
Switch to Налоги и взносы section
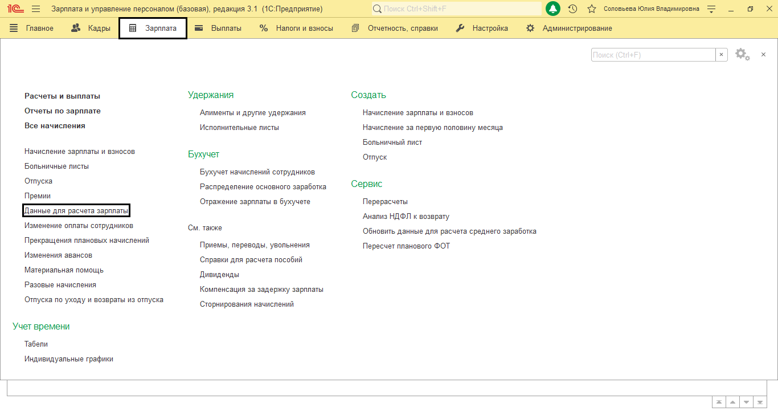(x=296, y=28)
